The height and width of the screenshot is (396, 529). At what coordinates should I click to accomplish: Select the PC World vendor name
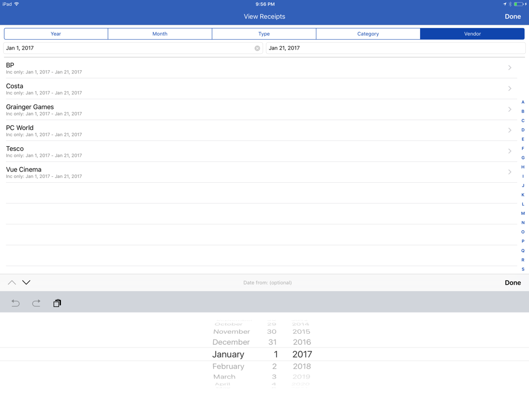(20, 128)
